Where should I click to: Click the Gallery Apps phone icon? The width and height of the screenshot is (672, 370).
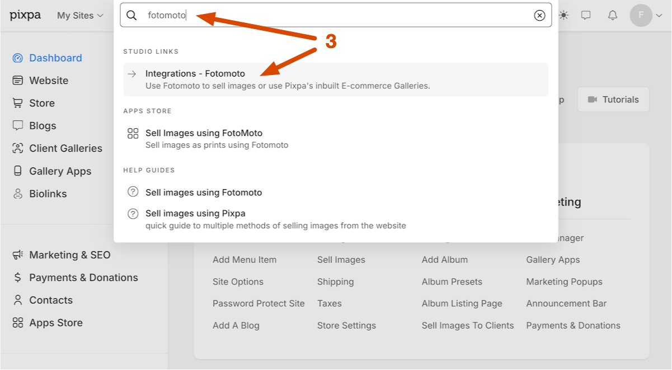coord(18,171)
